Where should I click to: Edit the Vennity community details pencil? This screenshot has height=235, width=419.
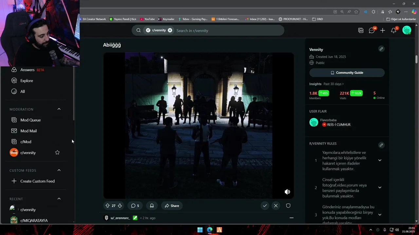coord(381,49)
